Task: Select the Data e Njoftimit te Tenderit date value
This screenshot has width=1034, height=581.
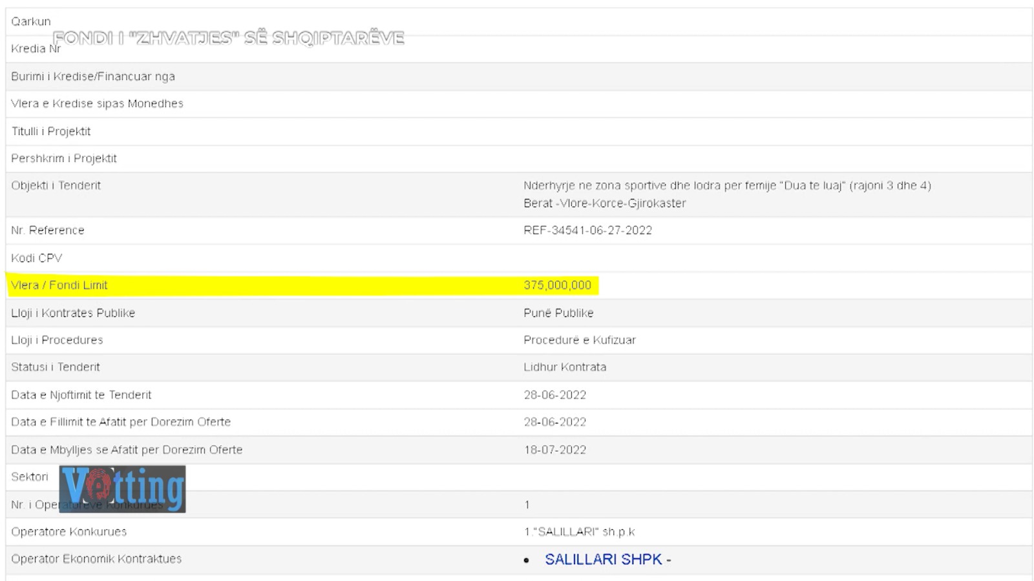Action: (x=554, y=395)
